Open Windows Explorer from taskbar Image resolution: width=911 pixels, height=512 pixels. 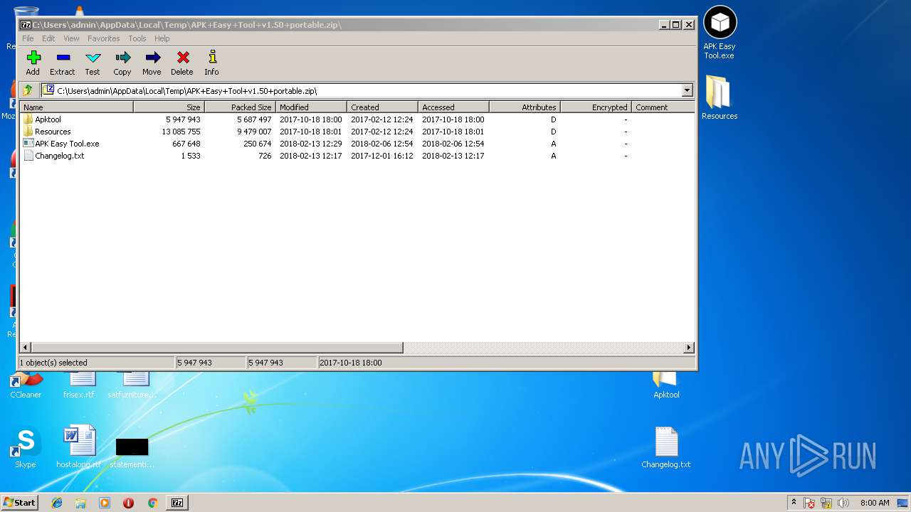tap(80, 503)
